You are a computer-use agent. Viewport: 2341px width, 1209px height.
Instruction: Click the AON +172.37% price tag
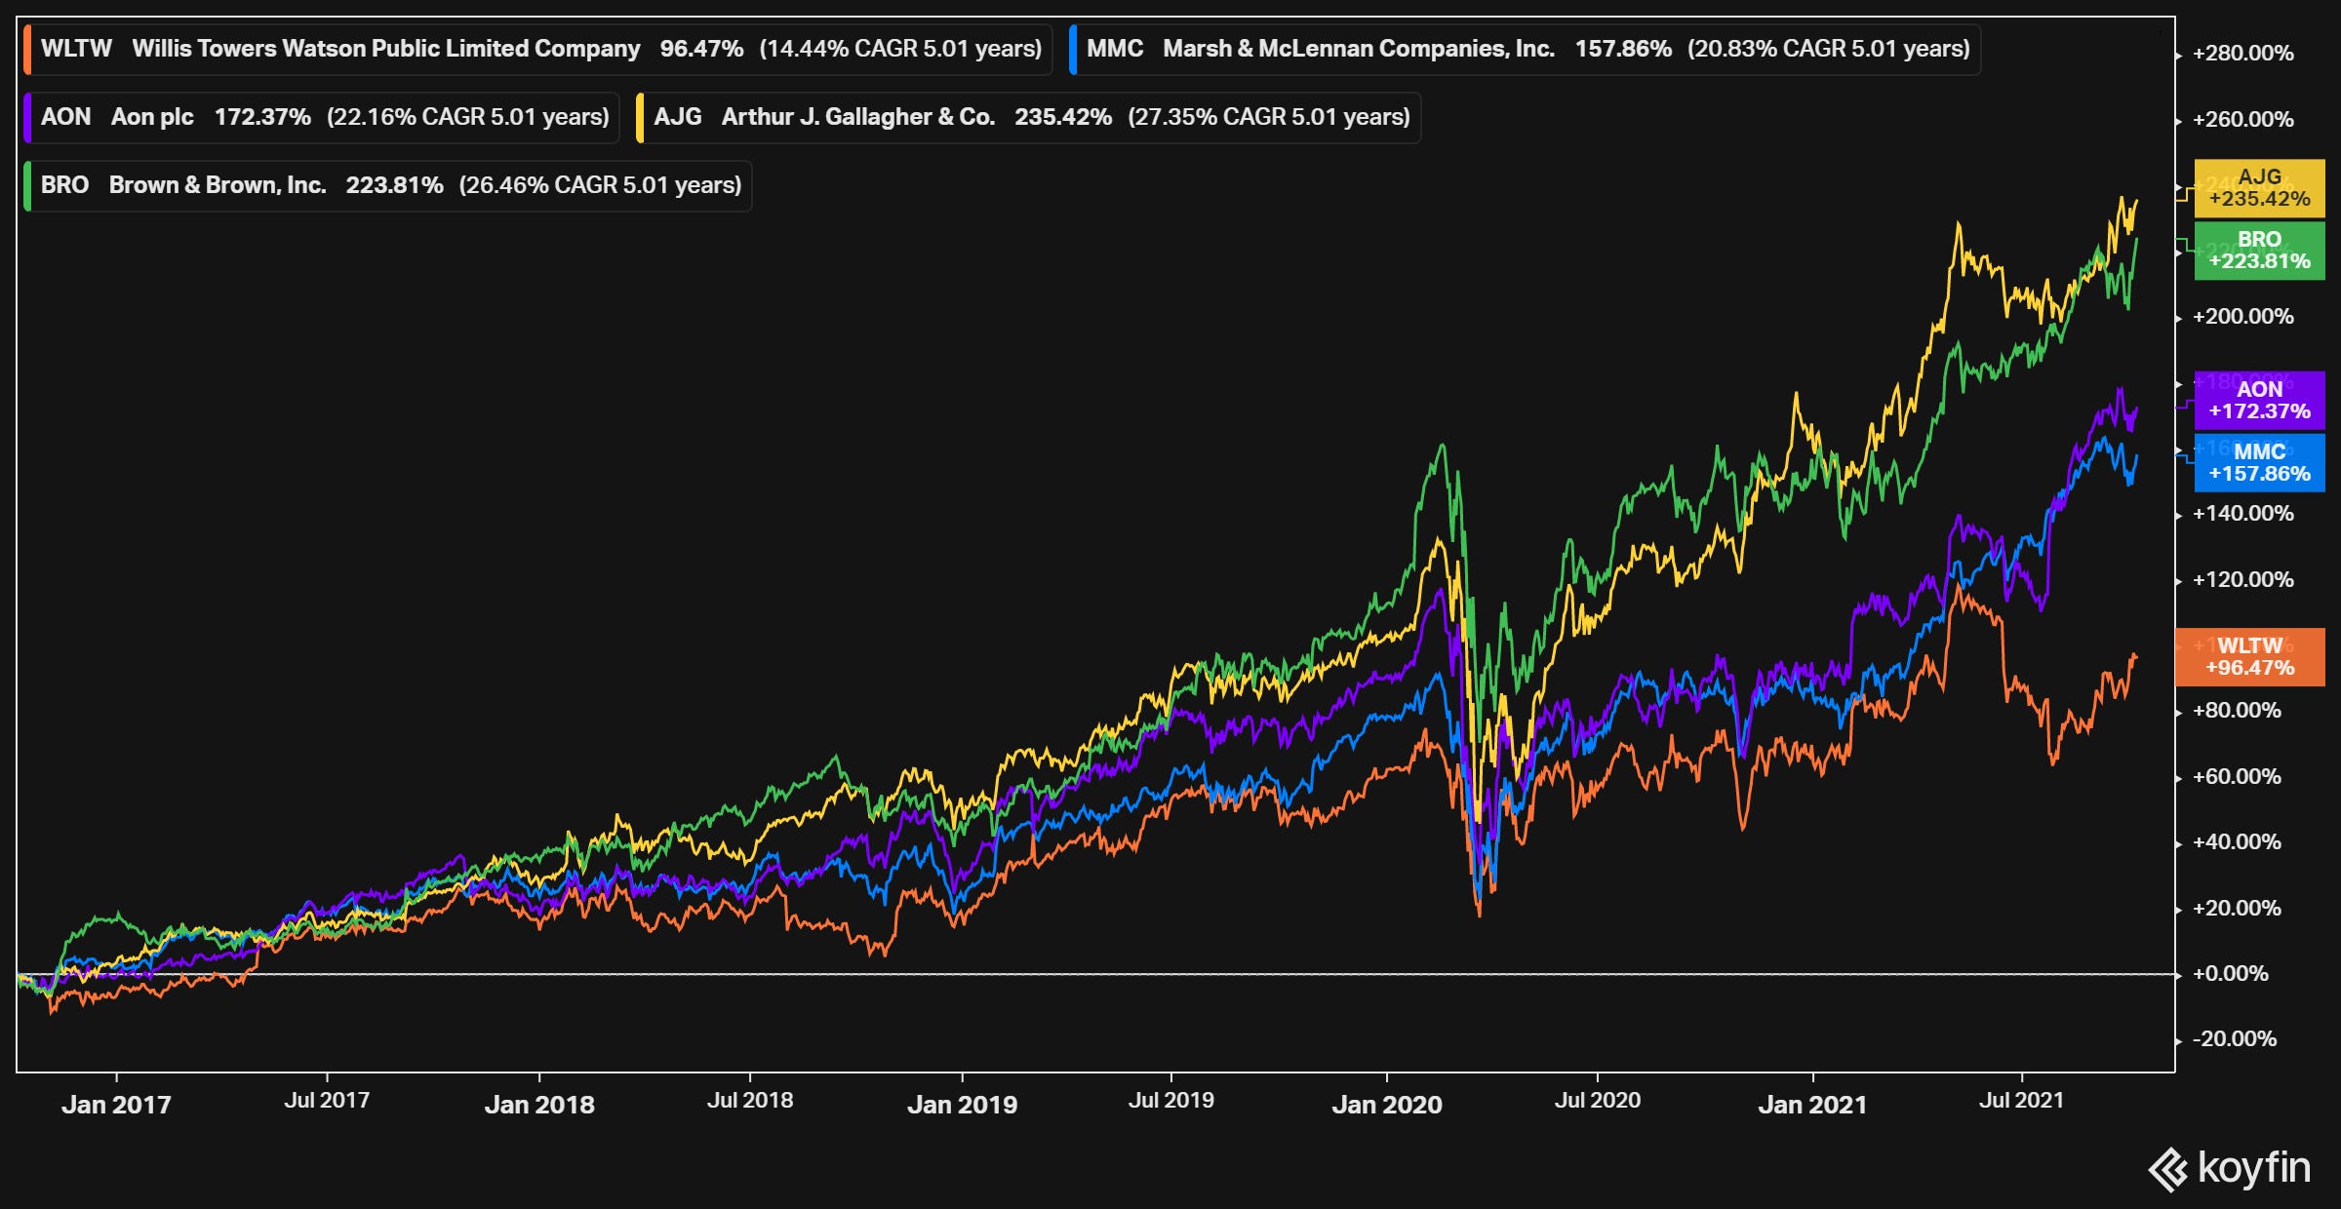(2259, 401)
